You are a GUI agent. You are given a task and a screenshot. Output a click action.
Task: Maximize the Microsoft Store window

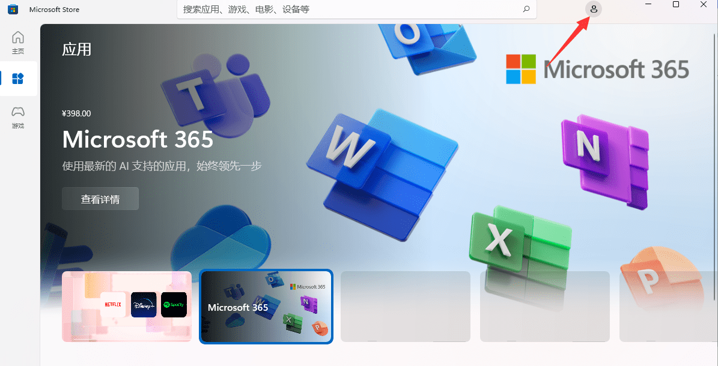[676, 4]
